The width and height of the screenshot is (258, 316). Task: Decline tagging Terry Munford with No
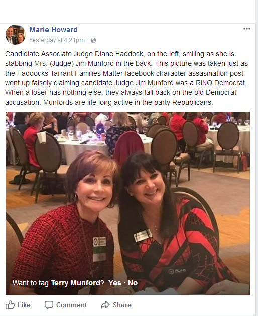133,283
